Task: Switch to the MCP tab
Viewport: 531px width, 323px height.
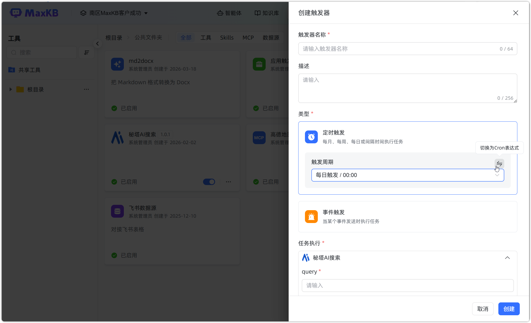Action: tap(248, 37)
